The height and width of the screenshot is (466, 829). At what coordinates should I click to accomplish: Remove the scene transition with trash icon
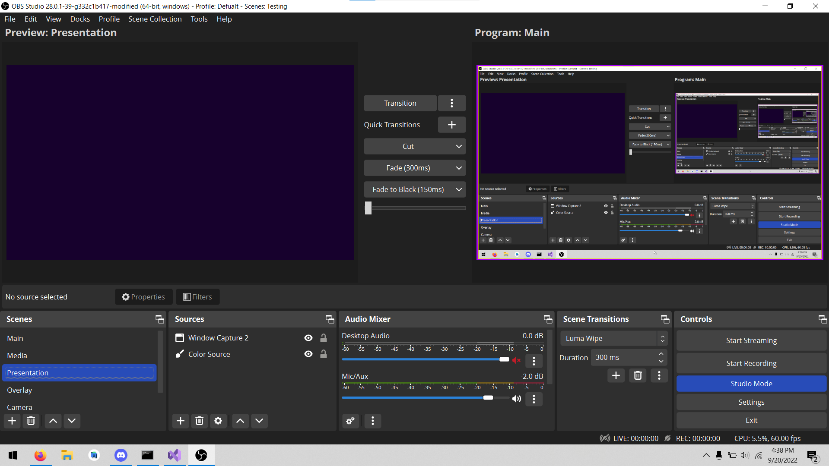pos(638,375)
